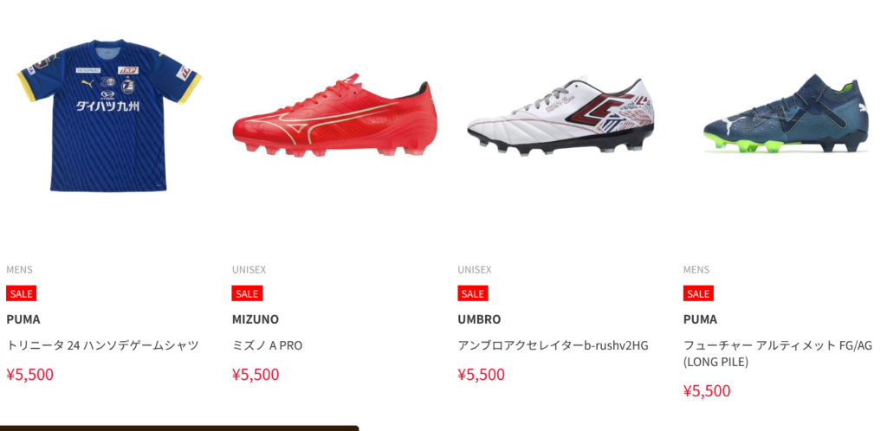Click ¥5,500 price under Mizuno A PRO
This screenshot has height=431, width=887.
pos(256,375)
